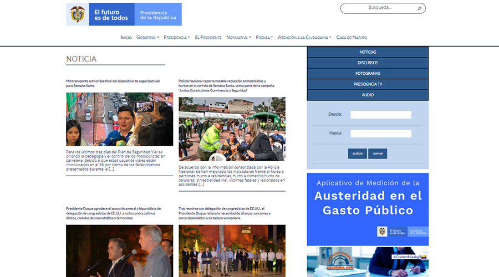Click the De acuerdo con la información summary
The image size is (499, 277).
pos(232,176)
